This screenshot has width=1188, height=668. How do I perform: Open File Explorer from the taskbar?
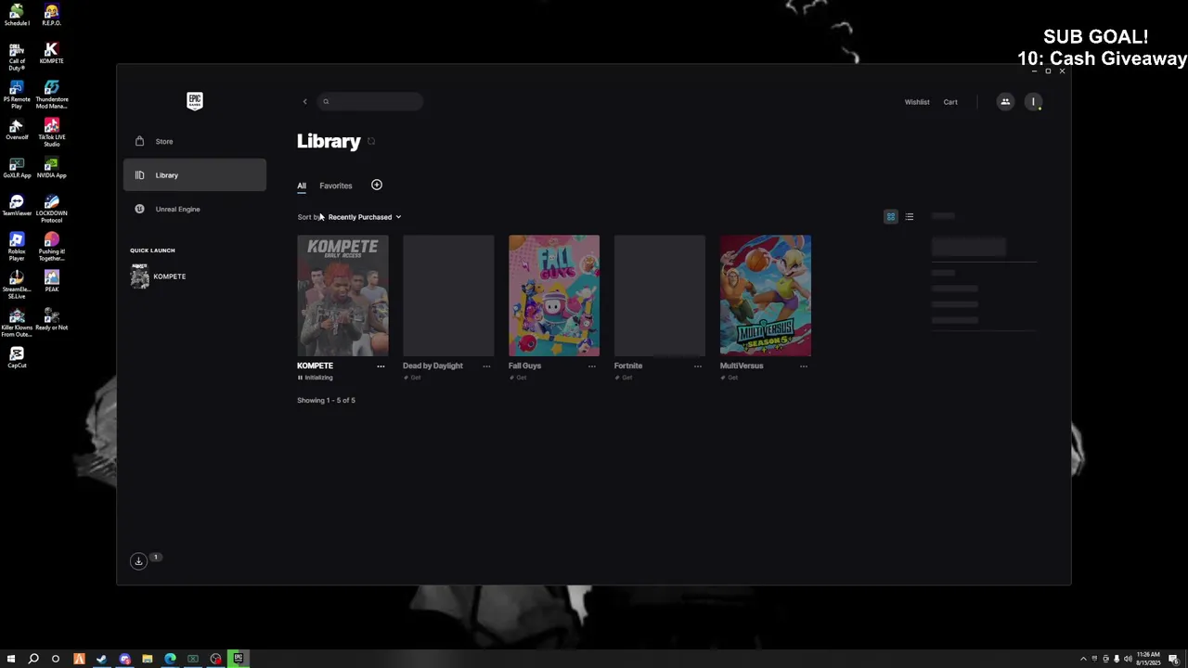(x=148, y=659)
